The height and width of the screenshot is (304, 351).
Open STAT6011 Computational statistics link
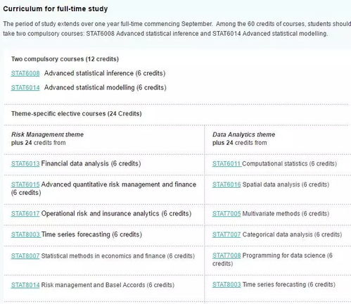(227, 163)
